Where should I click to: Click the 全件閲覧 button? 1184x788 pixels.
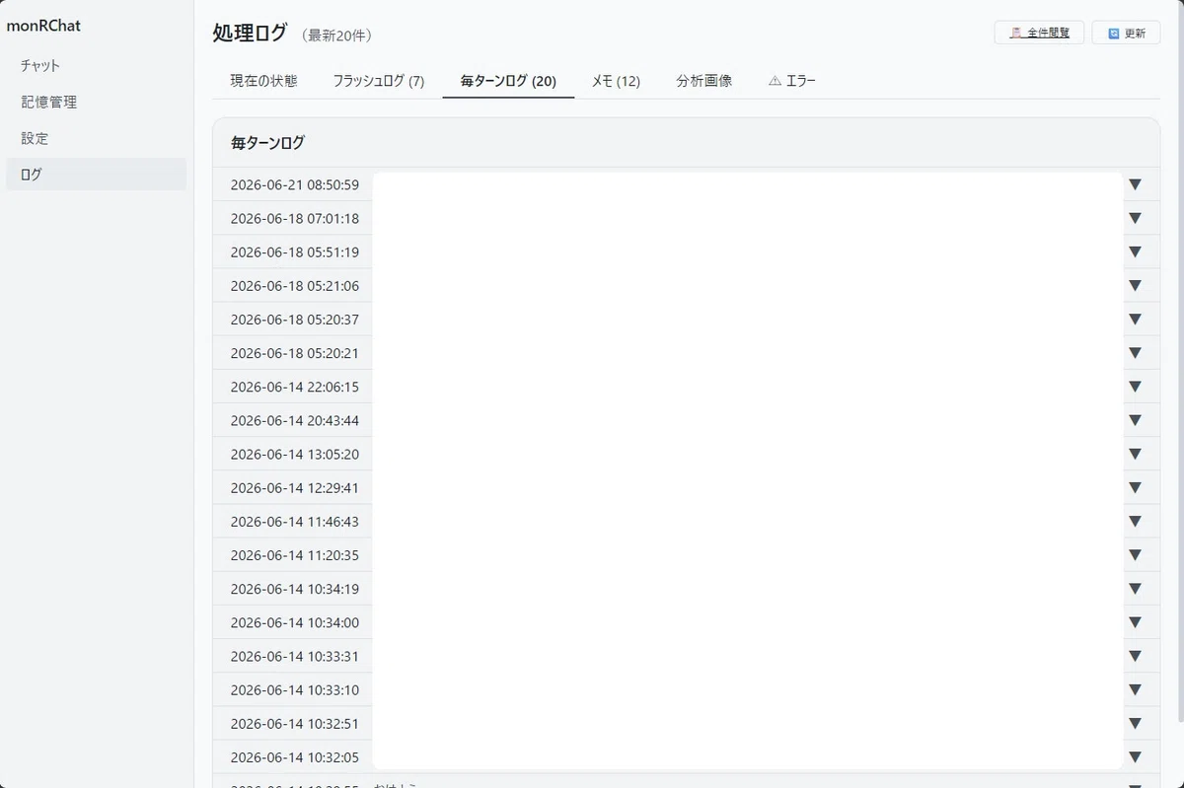pos(1039,33)
